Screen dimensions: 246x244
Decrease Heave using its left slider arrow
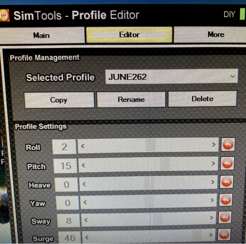84,184
